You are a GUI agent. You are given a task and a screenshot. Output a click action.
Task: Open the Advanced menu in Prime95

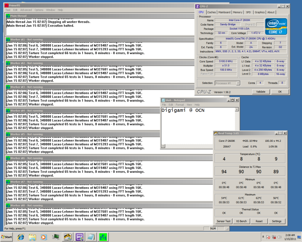pyautogui.click(x=26, y=10)
